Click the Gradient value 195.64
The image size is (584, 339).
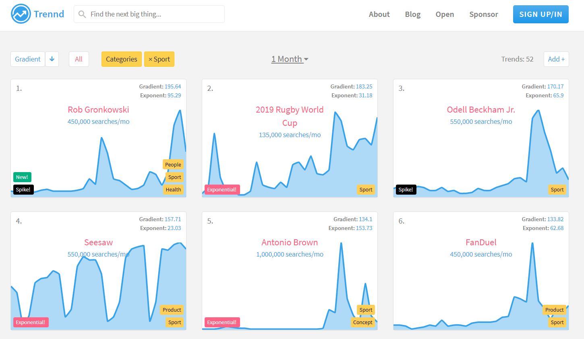[173, 86]
